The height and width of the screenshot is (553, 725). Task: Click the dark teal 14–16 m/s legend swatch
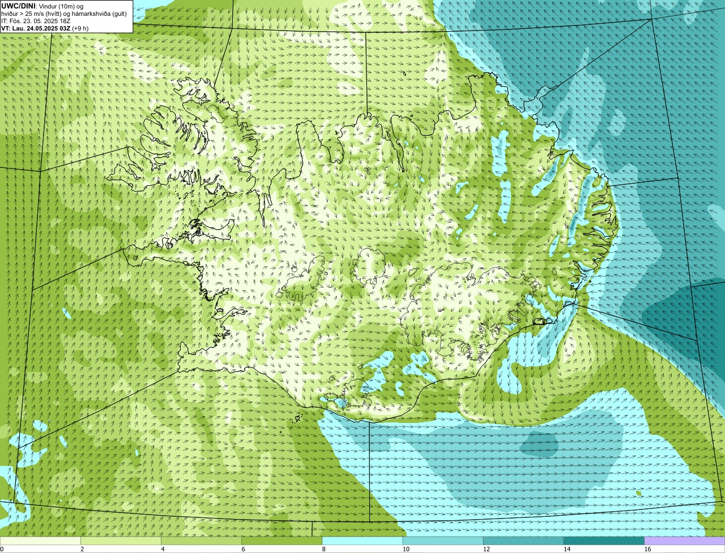coord(604,541)
